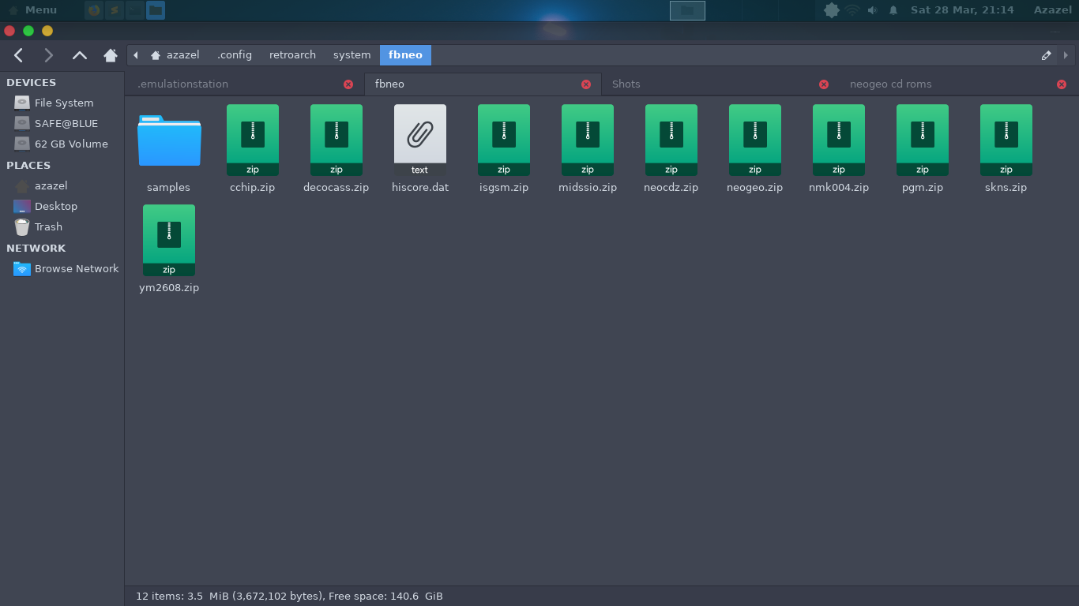Image resolution: width=1079 pixels, height=606 pixels.
Task: Open the notifications bell icon
Action: point(893,10)
